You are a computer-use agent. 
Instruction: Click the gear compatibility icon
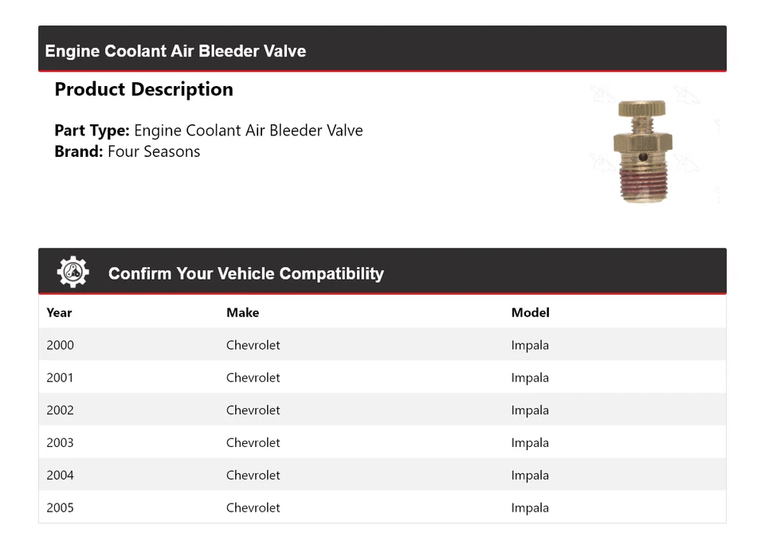pyautogui.click(x=73, y=273)
